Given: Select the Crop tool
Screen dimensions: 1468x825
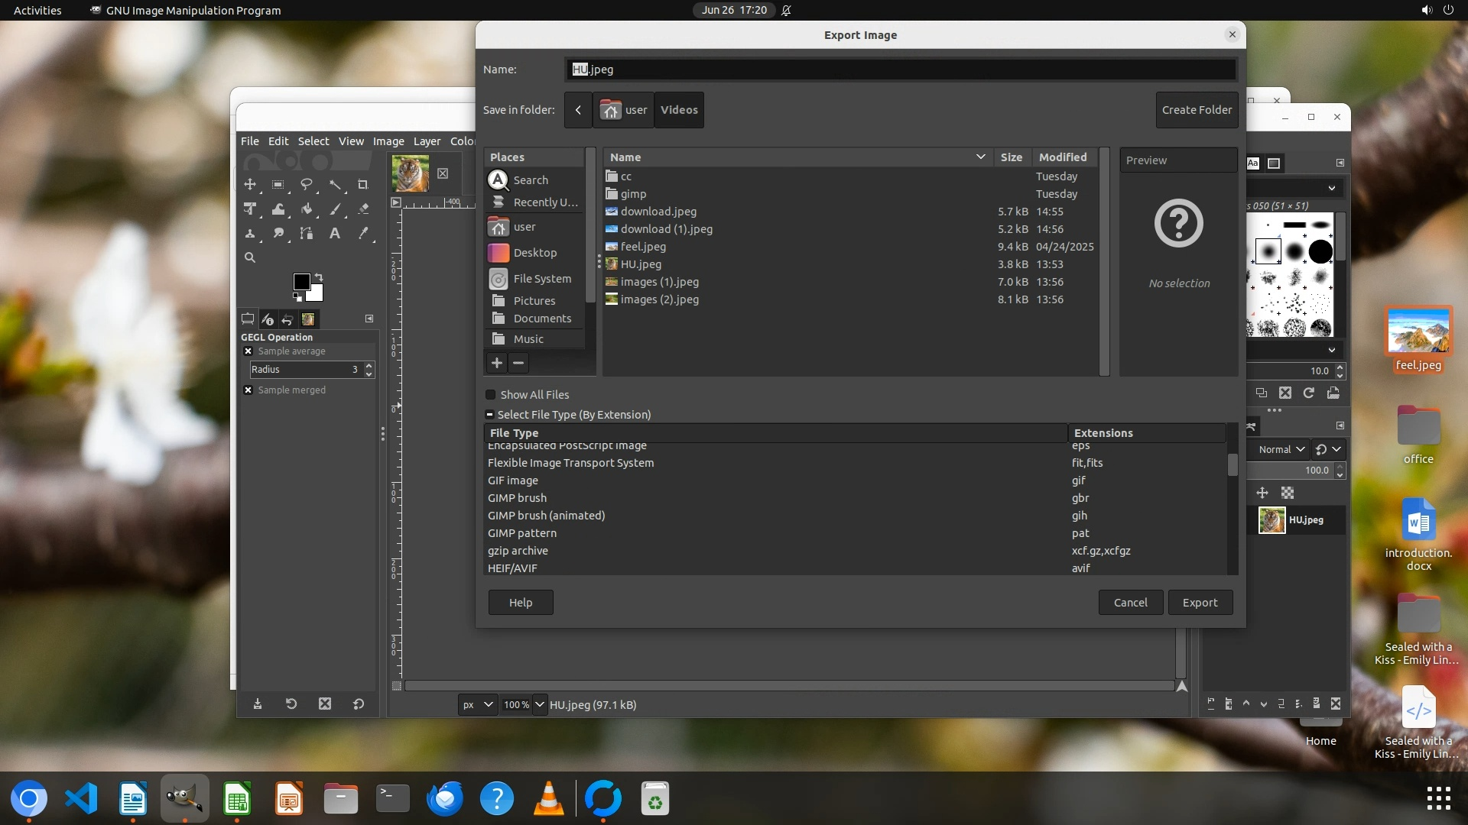Looking at the screenshot, I should pos(363,184).
